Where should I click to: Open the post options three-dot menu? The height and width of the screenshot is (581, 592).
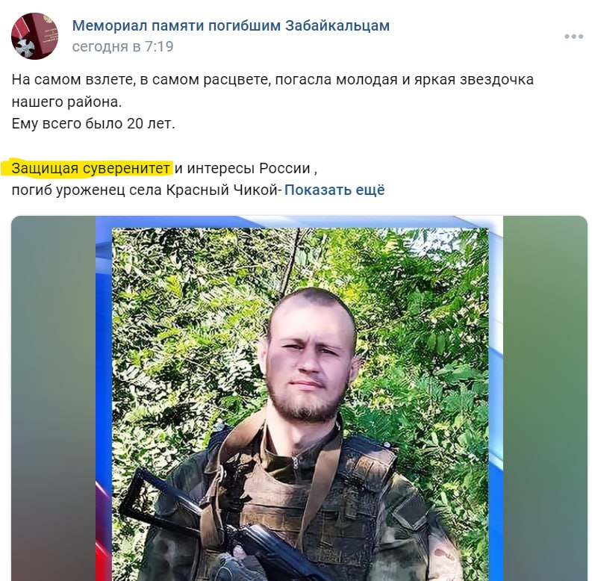(574, 37)
